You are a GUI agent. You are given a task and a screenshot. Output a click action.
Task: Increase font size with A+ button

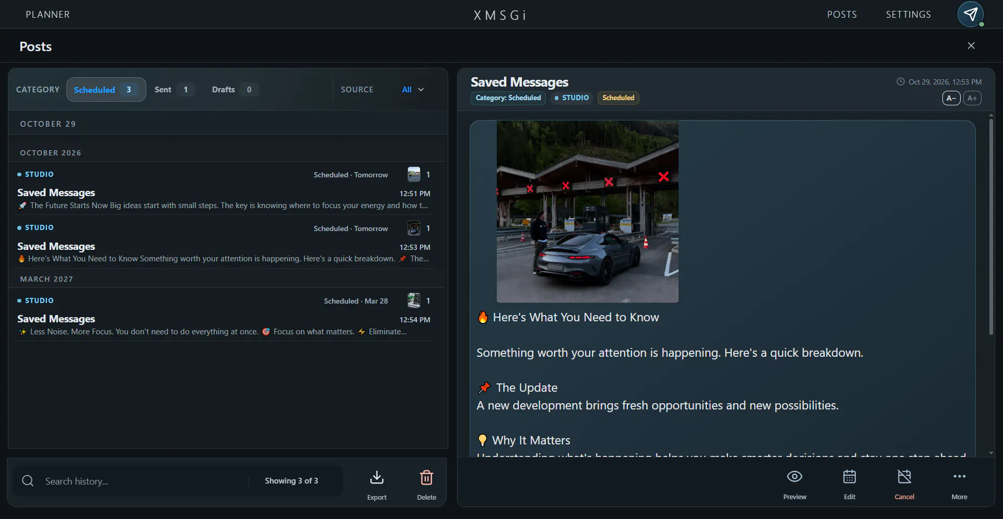[x=972, y=98]
